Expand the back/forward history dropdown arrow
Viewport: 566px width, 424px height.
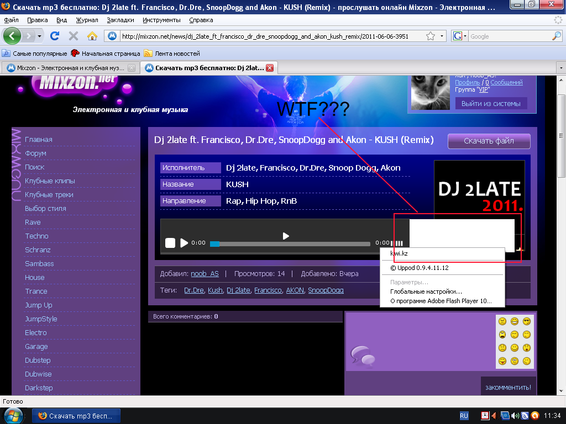pos(39,36)
